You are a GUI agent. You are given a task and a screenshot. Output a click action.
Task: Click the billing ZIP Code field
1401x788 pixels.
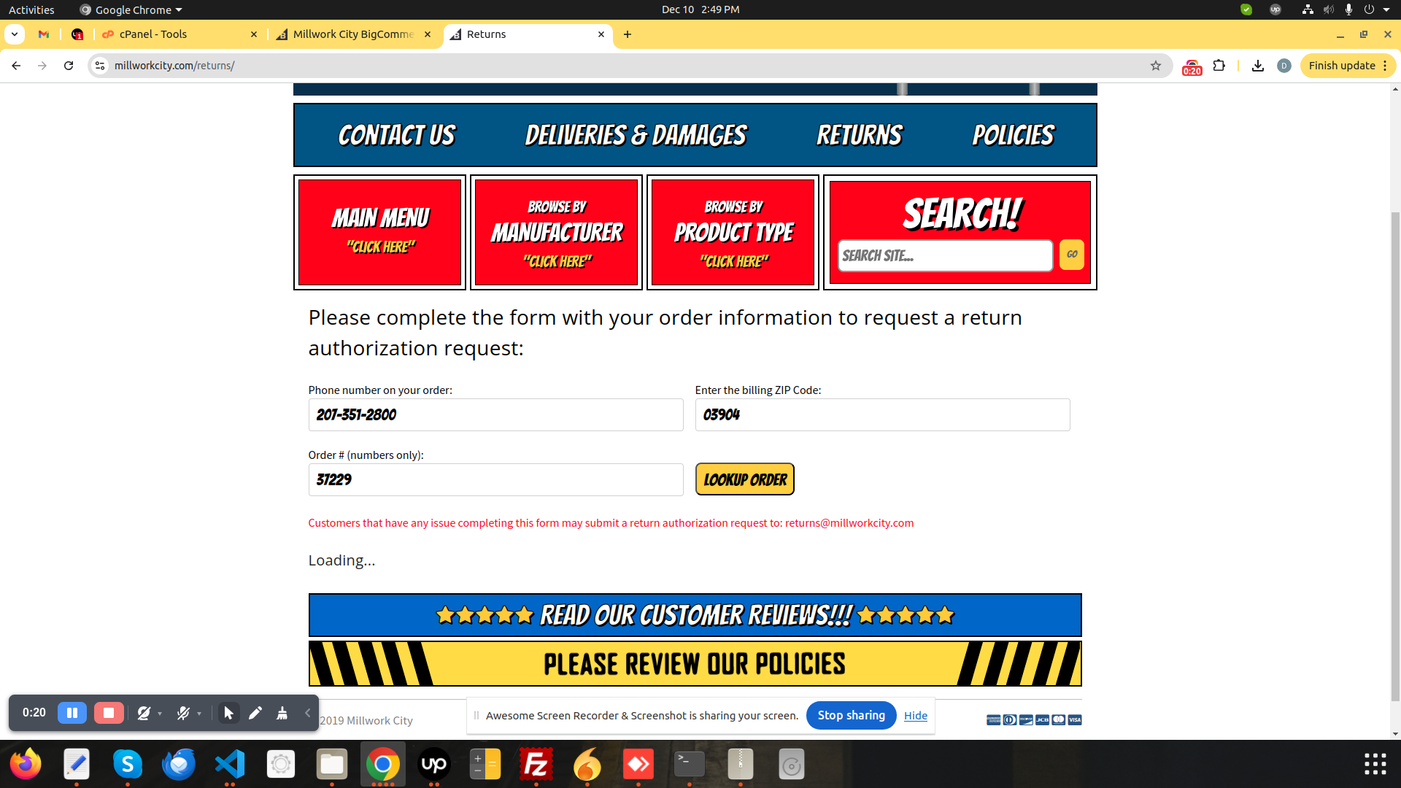pyautogui.click(x=882, y=414)
